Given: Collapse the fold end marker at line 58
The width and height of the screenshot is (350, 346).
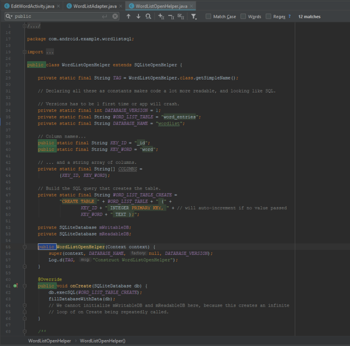Looking at the screenshot, I should (x=25, y=266).
